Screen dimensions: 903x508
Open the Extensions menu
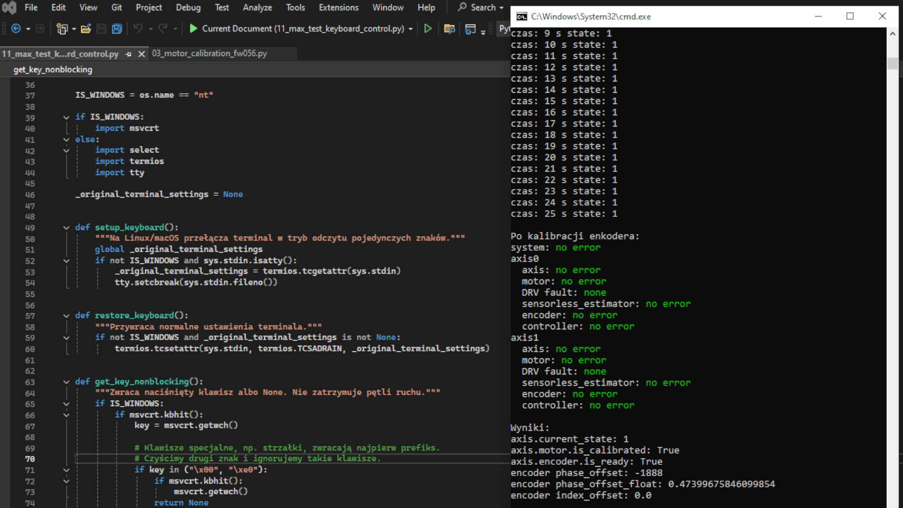tap(339, 8)
